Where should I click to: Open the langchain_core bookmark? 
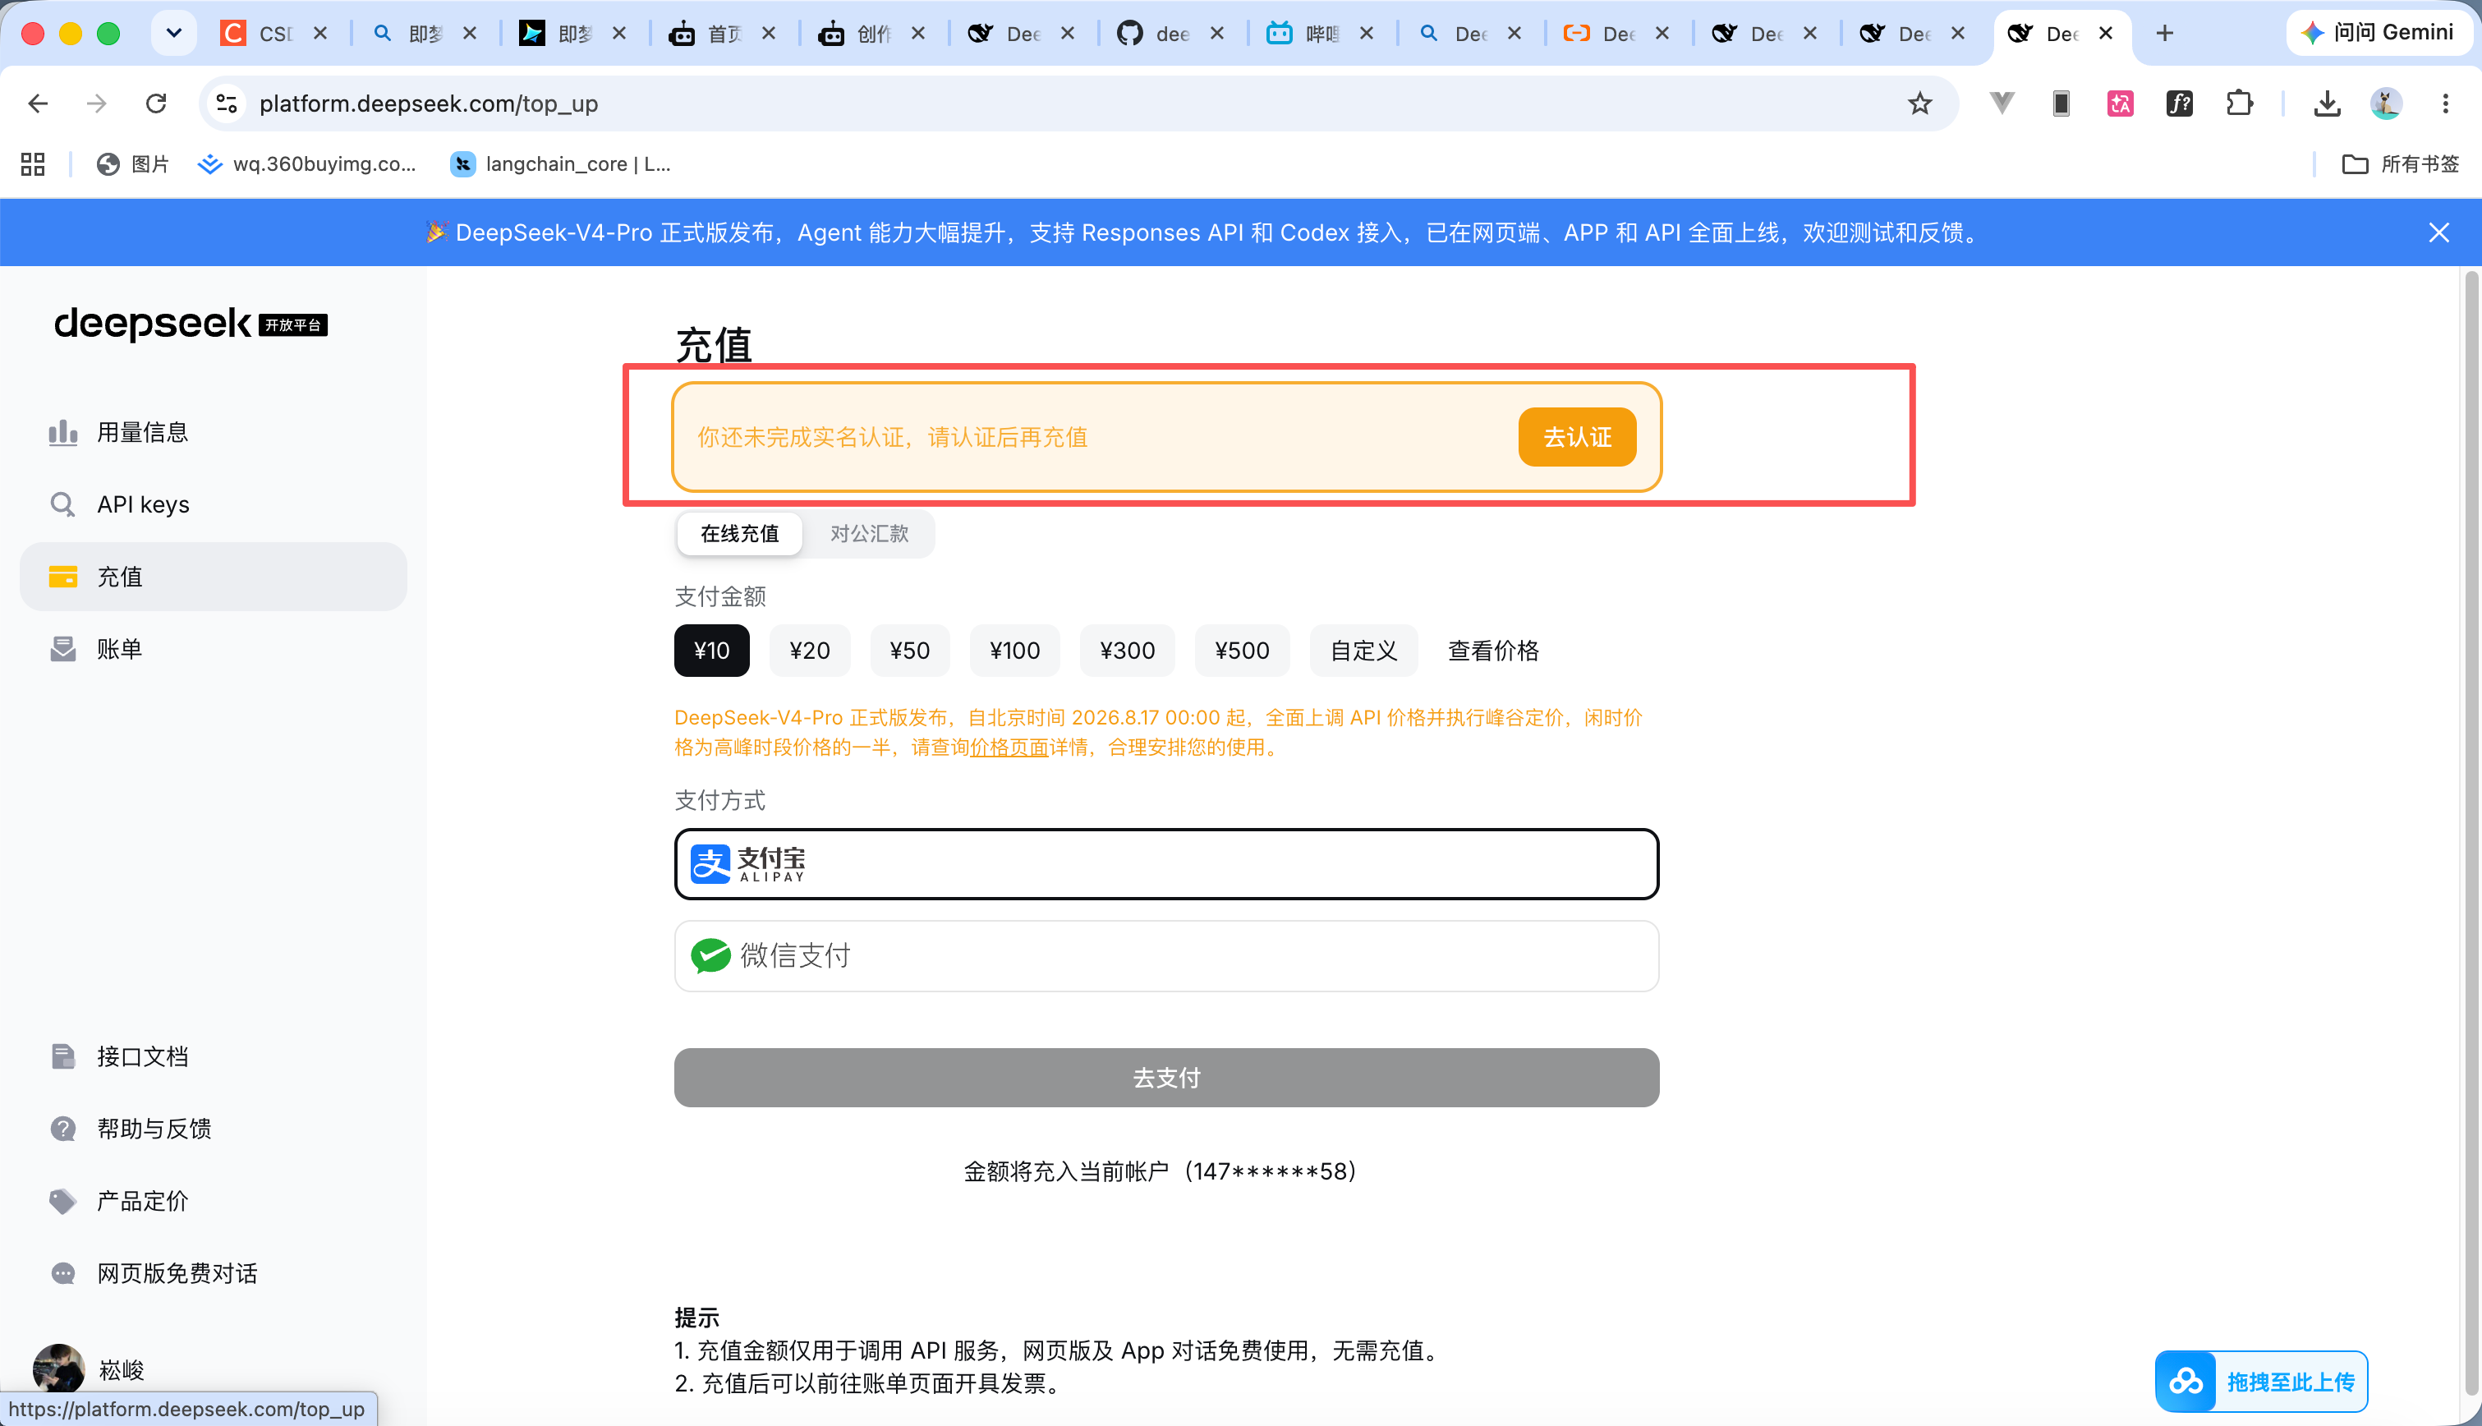[x=560, y=163]
